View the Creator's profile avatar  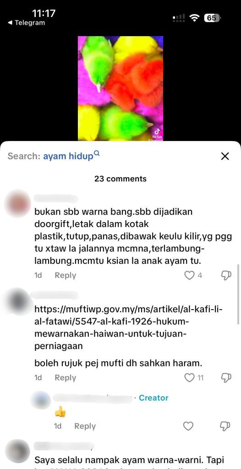coord(41,400)
